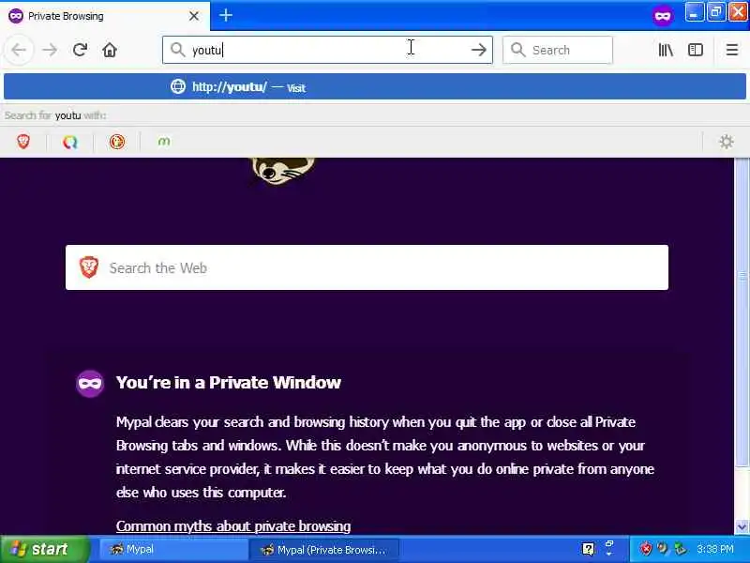The width and height of the screenshot is (750, 563).
Task: Click the Brave lion icon in web search field
Action: (88, 267)
